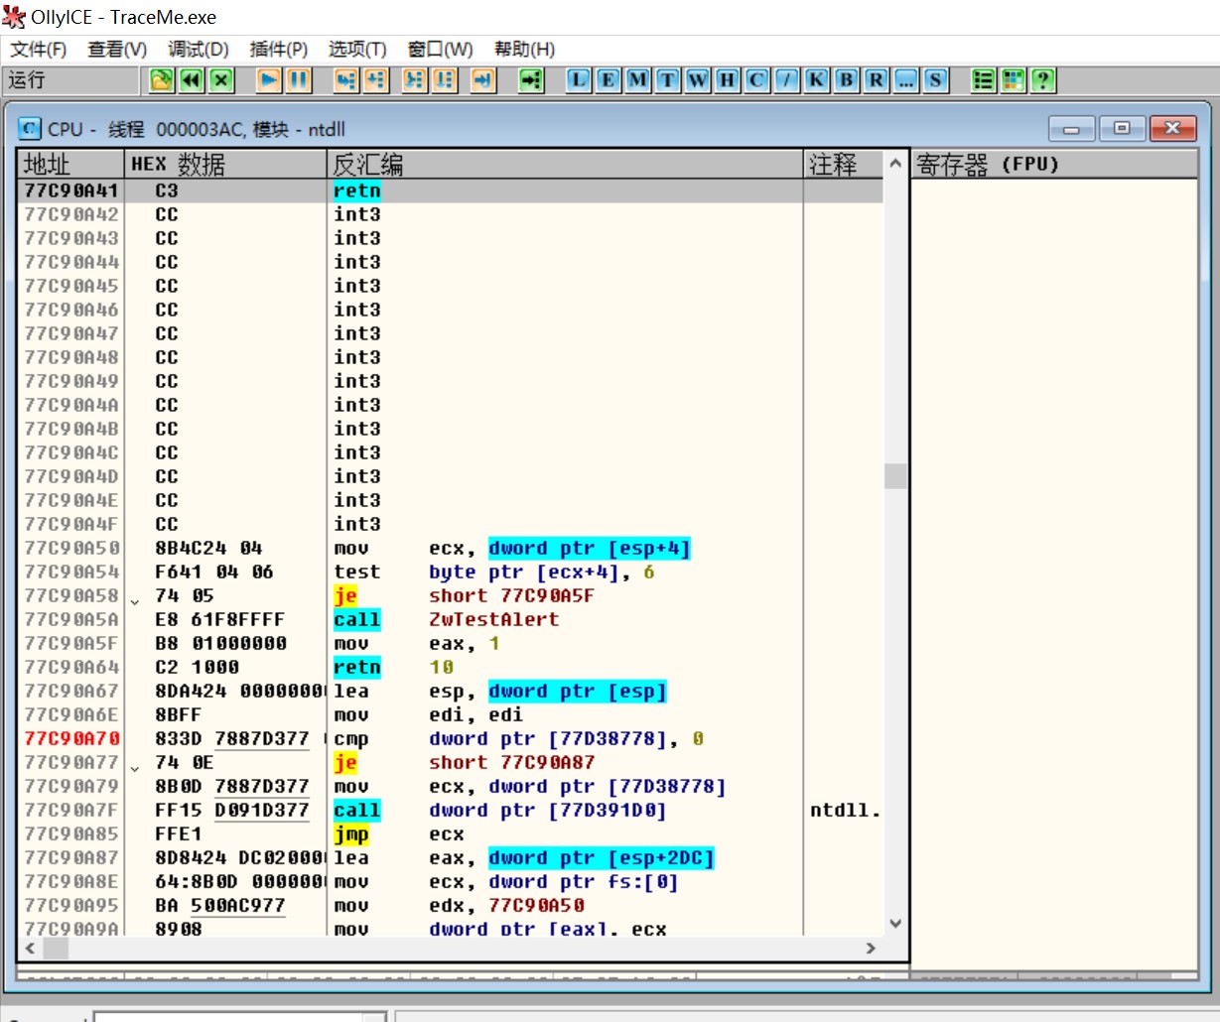Open Log window with L button

[x=579, y=80]
